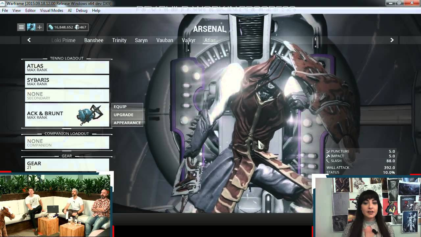421x237 pixels.
Task: Click the Companion Loadout section header
Action: [67, 134]
